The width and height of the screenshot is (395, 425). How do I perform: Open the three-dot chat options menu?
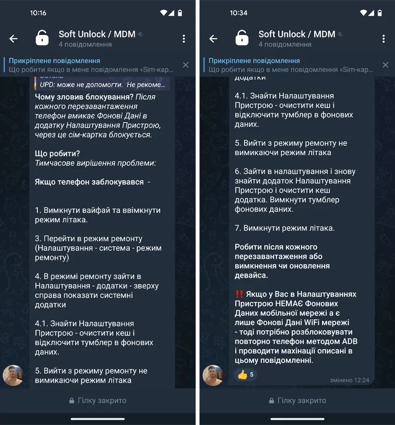[184, 38]
